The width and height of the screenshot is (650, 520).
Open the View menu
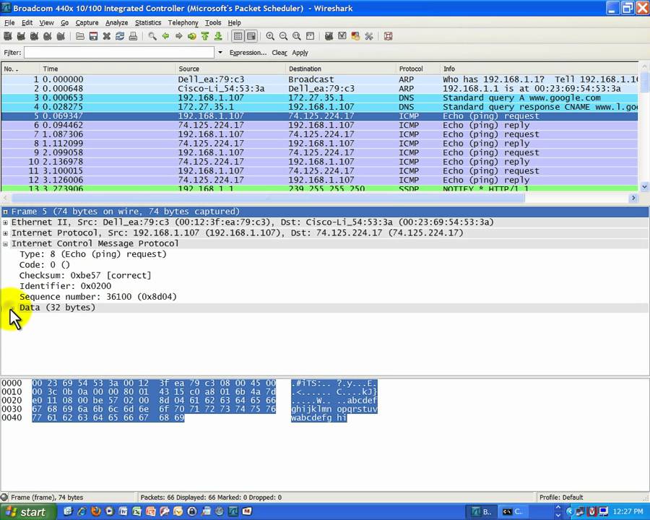[x=46, y=23]
